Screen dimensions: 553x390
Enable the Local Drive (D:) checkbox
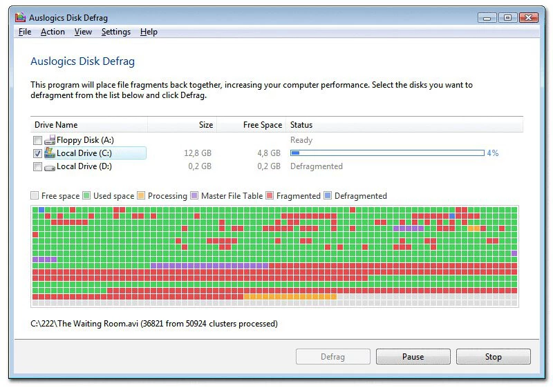[37, 166]
